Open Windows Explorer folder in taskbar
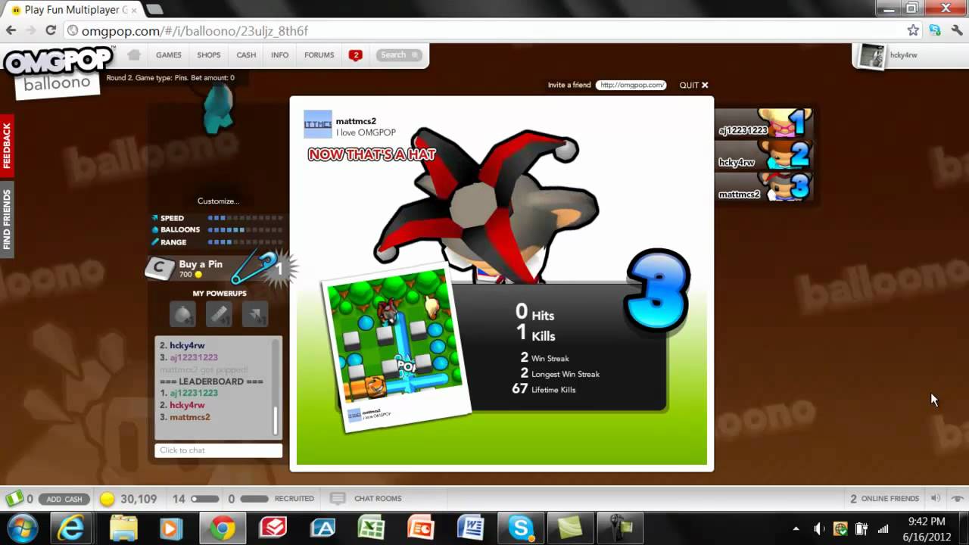 click(x=123, y=528)
